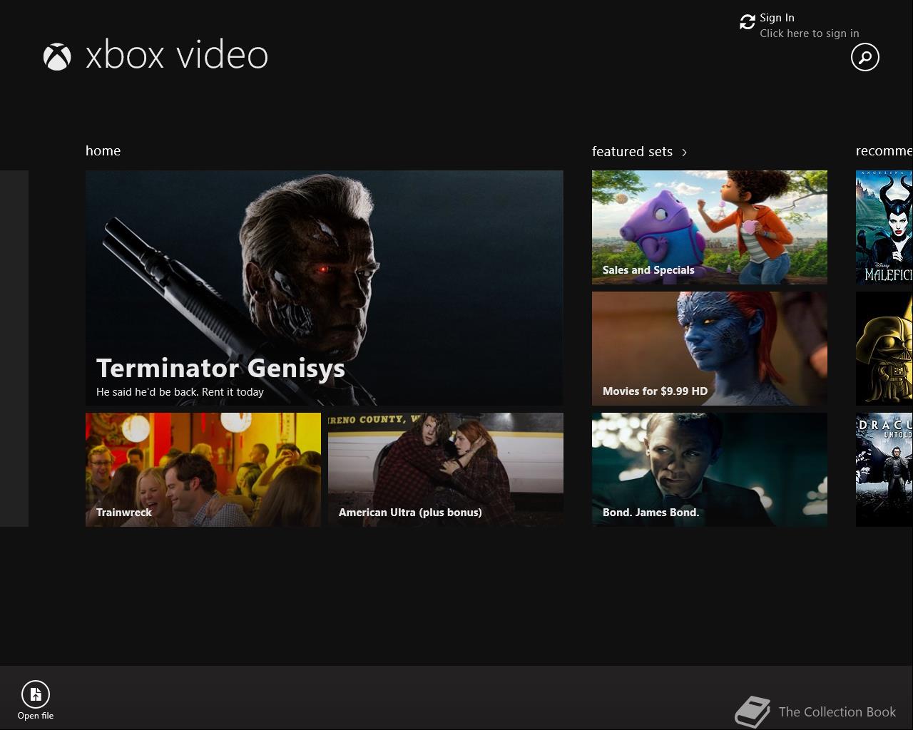Open the Darth Vader poster tile
Image resolution: width=913 pixels, height=730 pixels.
[884, 349]
